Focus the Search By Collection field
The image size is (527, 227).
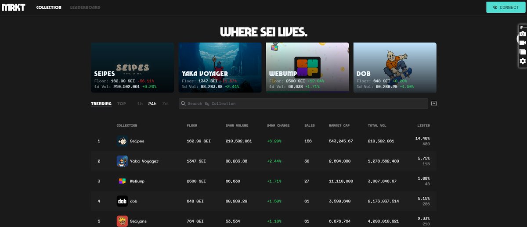303,103
